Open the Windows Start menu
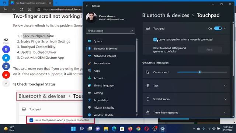 pos(73,129)
